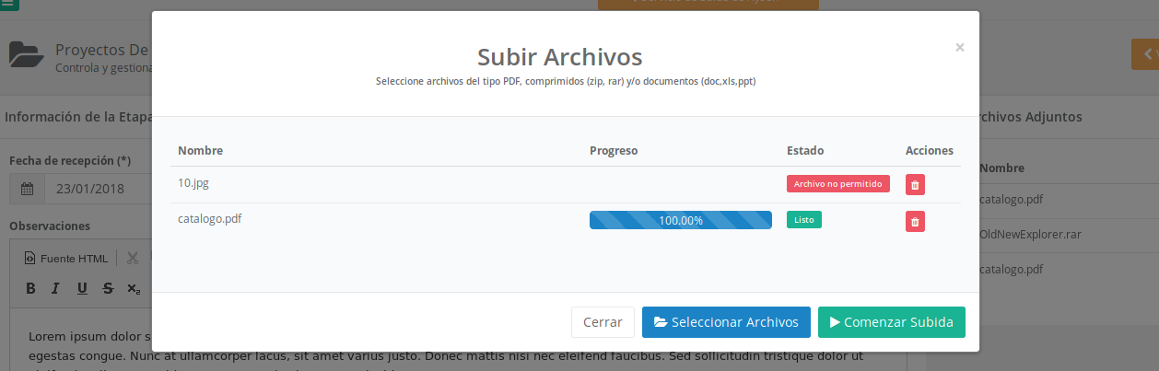The width and height of the screenshot is (1159, 371).
Task: Click the orange back chevron button
Action: pos(1145,54)
